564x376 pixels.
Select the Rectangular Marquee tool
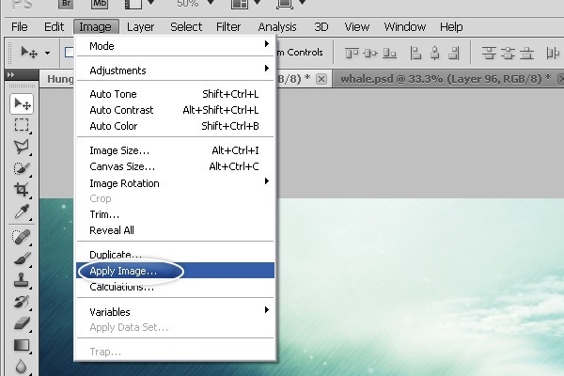tap(22, 125)
